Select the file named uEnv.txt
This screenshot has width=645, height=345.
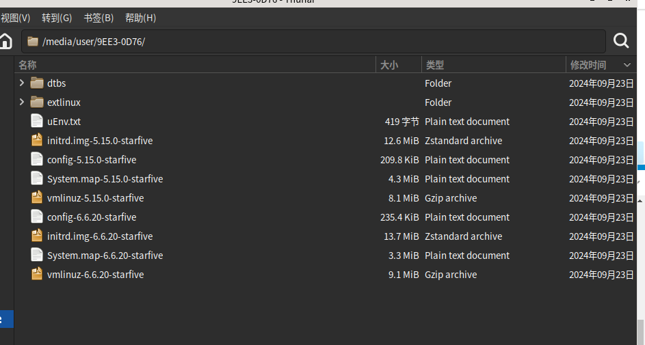click(x=64, y=122)
